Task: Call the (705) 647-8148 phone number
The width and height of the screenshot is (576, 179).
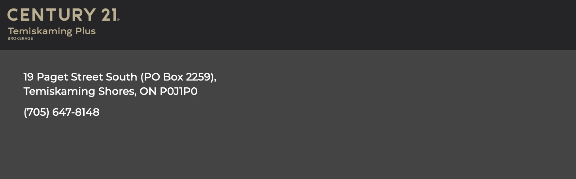Action: pos(61,112)
